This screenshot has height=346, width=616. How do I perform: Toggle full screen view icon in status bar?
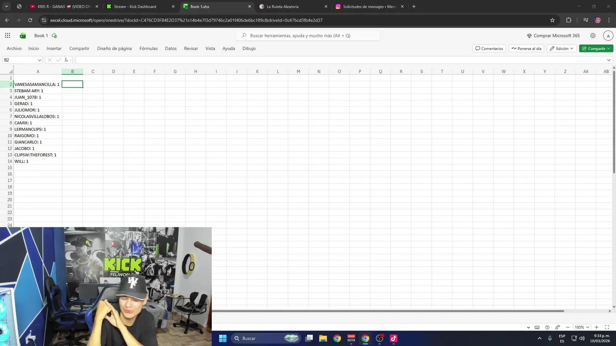click(607, 327)
